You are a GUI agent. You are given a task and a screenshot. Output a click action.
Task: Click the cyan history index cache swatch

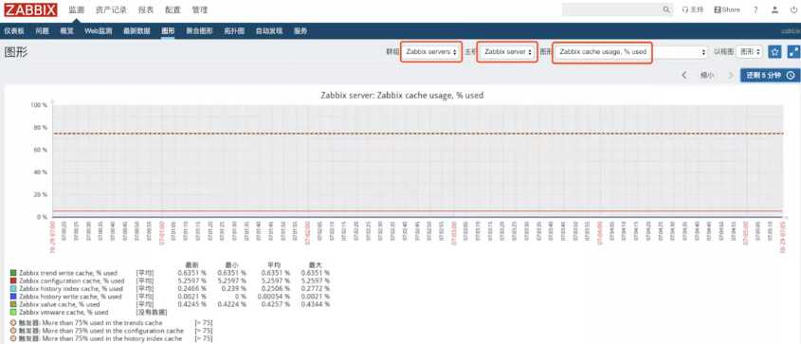coord(13,288)
